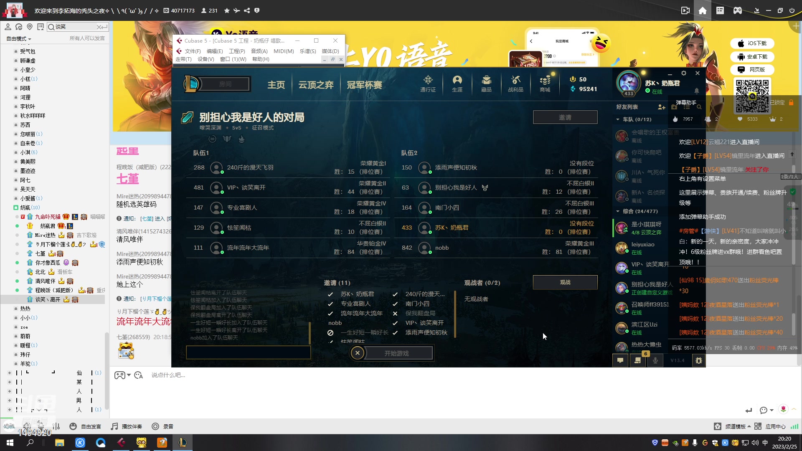Click the Windows Start button
Viewport: 802px width, 451px height.
coord(10,442)
